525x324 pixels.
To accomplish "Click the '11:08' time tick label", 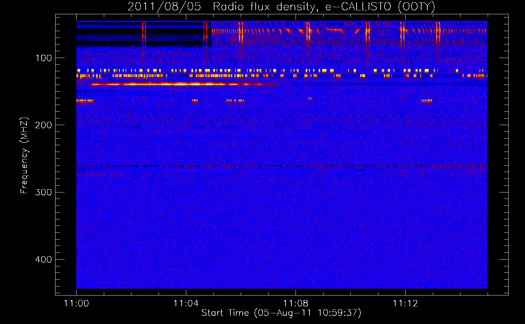I will (x=296, y=303).
